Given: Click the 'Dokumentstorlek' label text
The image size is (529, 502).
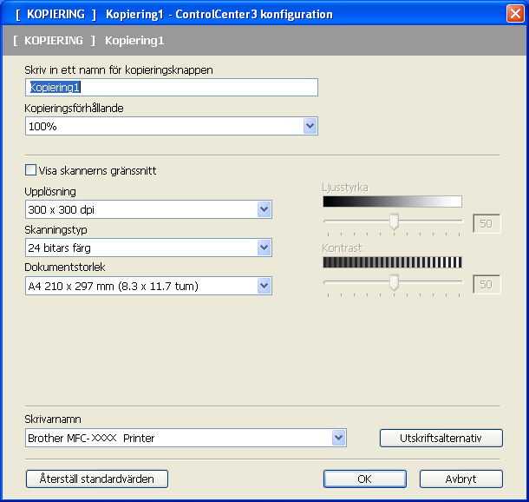Looking at the screenshot, I should (x=65, y=268).
